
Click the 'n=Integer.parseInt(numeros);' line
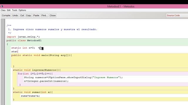tap(46, 81)
